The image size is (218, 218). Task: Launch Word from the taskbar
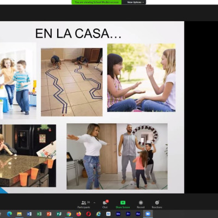point(29,214)
